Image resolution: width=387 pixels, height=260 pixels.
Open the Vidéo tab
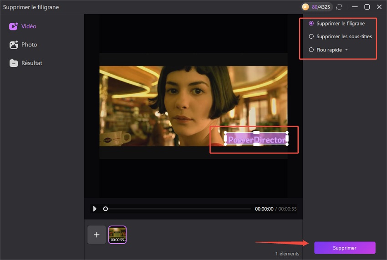(29, 26)
